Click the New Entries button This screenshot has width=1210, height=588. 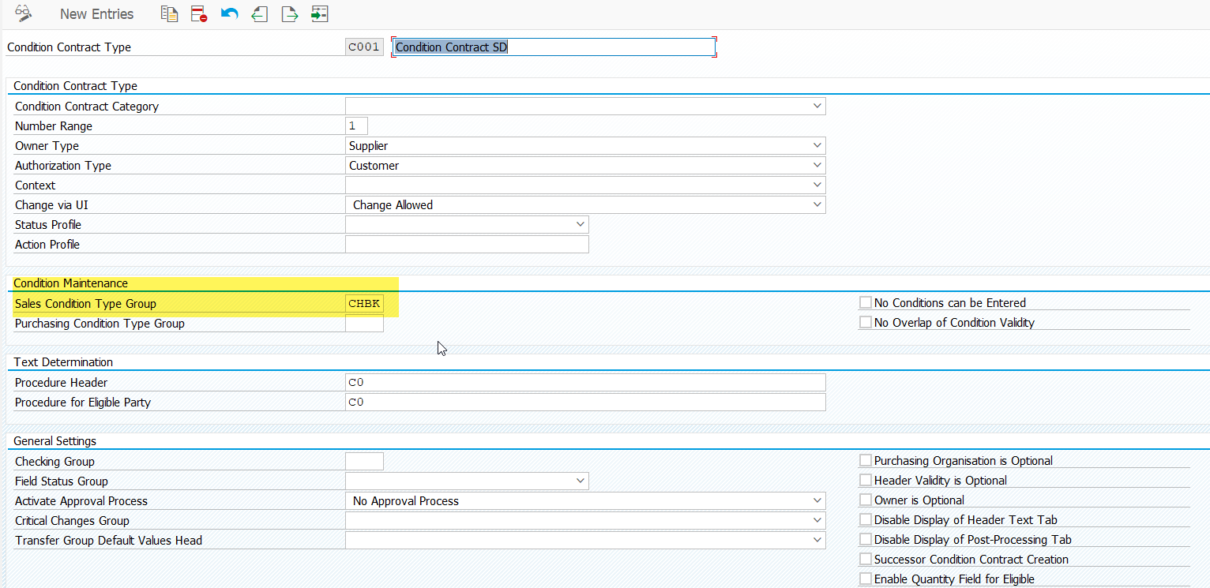click(96, 13)
